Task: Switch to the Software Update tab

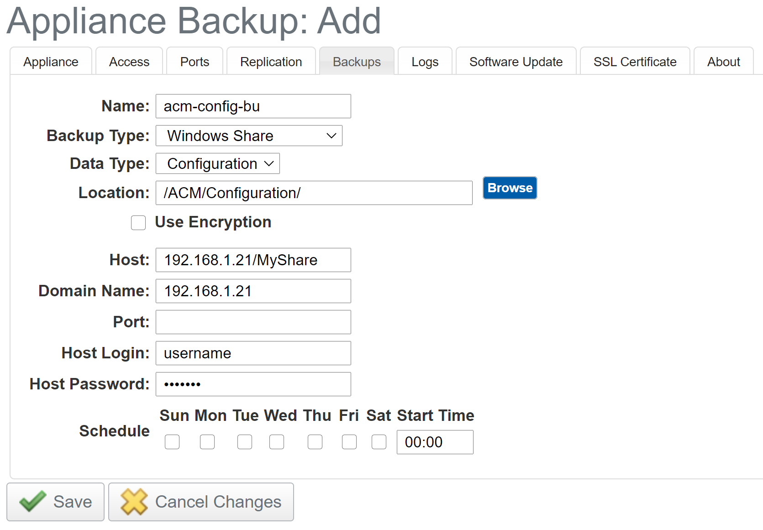Action: click(516, 61)
